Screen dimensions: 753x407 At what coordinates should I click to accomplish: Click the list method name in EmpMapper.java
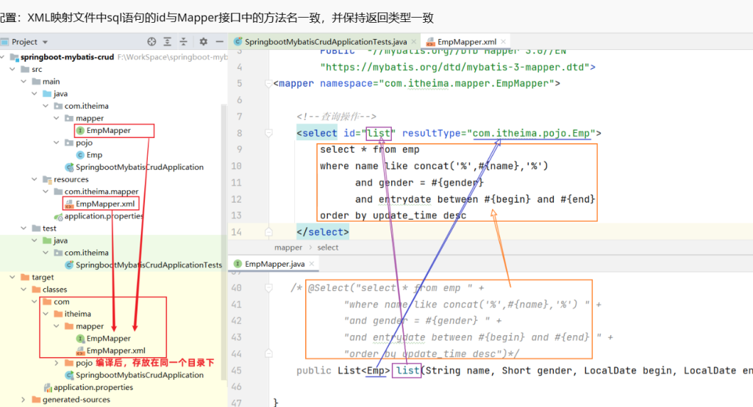(407, 370)
